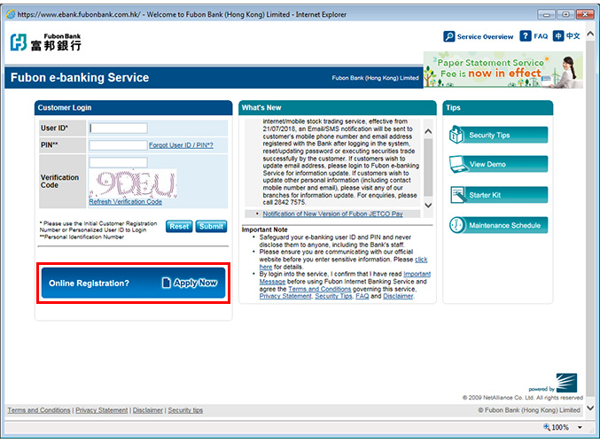
Task: Click the Starter Kit document icon
Action: click(x=457, y=195)
